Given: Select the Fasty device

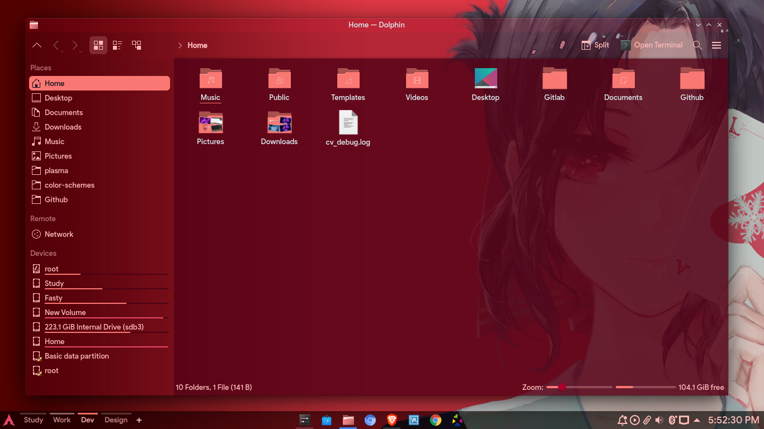Looking at the screenshot, I should coord(100,298).
